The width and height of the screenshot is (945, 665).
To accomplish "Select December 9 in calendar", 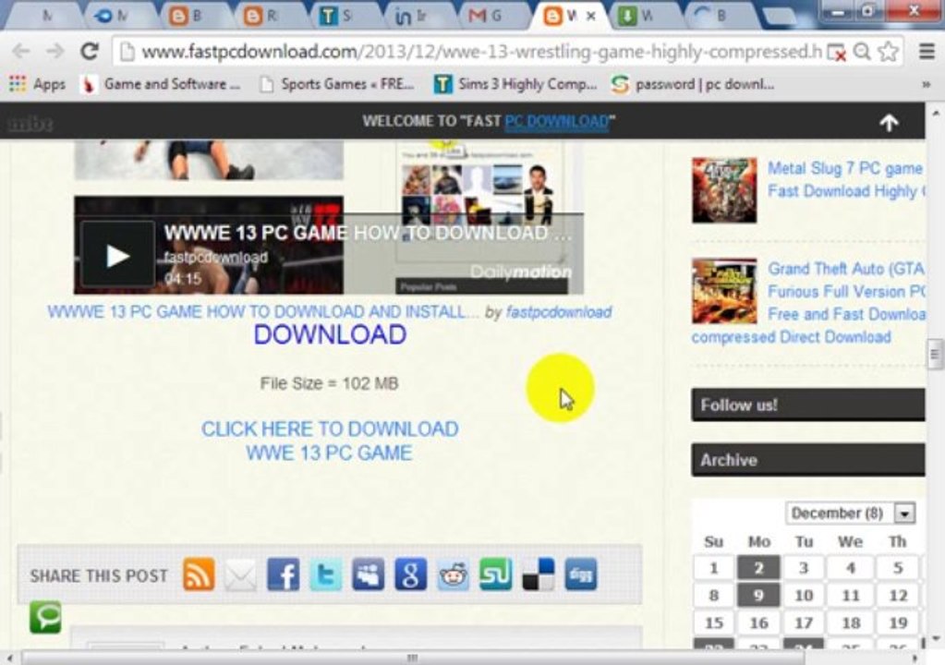I will click(758, 595).
